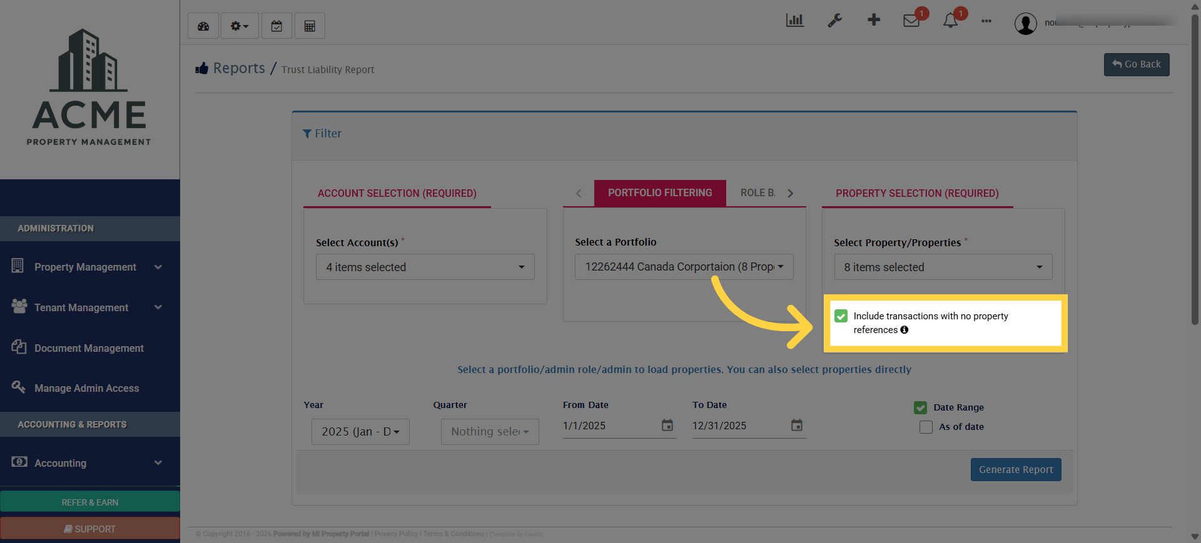
Task: Open the three-dots more menu
Action: [986, 21]
